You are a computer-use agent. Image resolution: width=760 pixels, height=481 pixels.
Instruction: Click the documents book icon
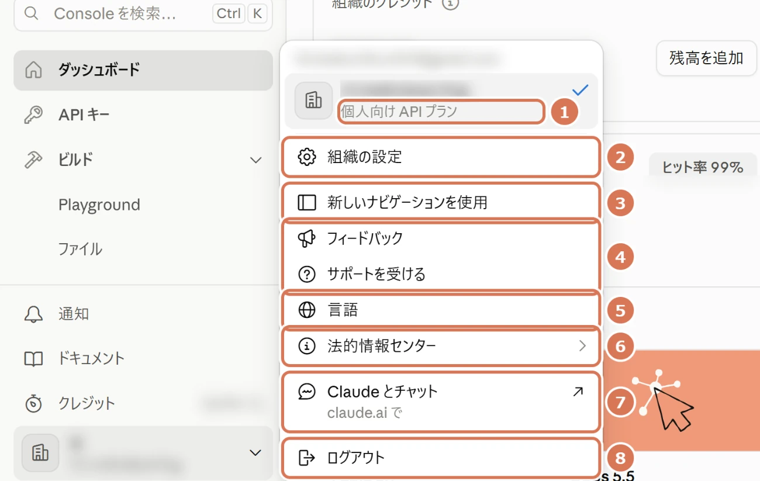tap(33, 358)
